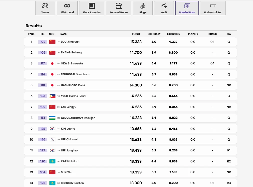Screen dimensions: 253x187
Task: Open OKA Shinnosuke athlete profile
Action: click(x=72, y=63)
